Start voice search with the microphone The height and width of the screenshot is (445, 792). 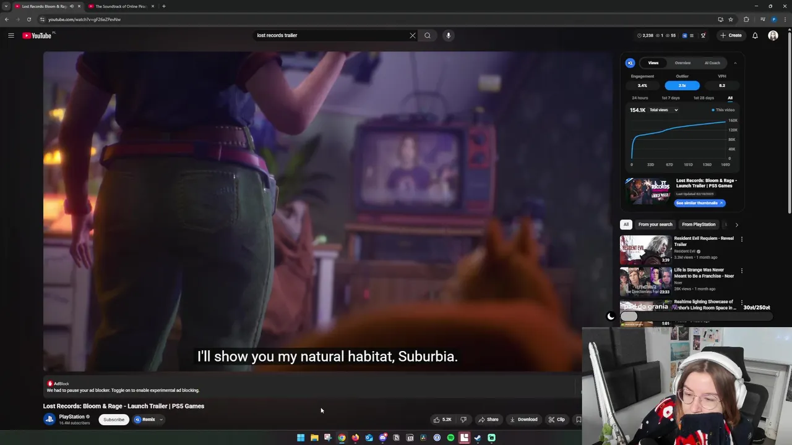pos(449,35)
